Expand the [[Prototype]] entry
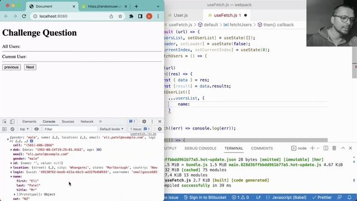This screenshot has width=357, height=201. click(15, 194)
